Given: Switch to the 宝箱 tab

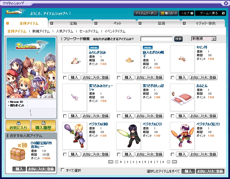Looking at the screenshot, I should pyautogui.click(x=71, y=23).
